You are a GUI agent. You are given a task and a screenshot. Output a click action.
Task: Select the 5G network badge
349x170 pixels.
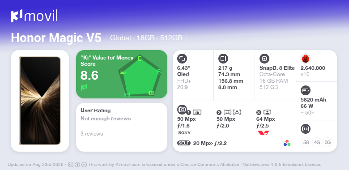click(x=306, y=142)
